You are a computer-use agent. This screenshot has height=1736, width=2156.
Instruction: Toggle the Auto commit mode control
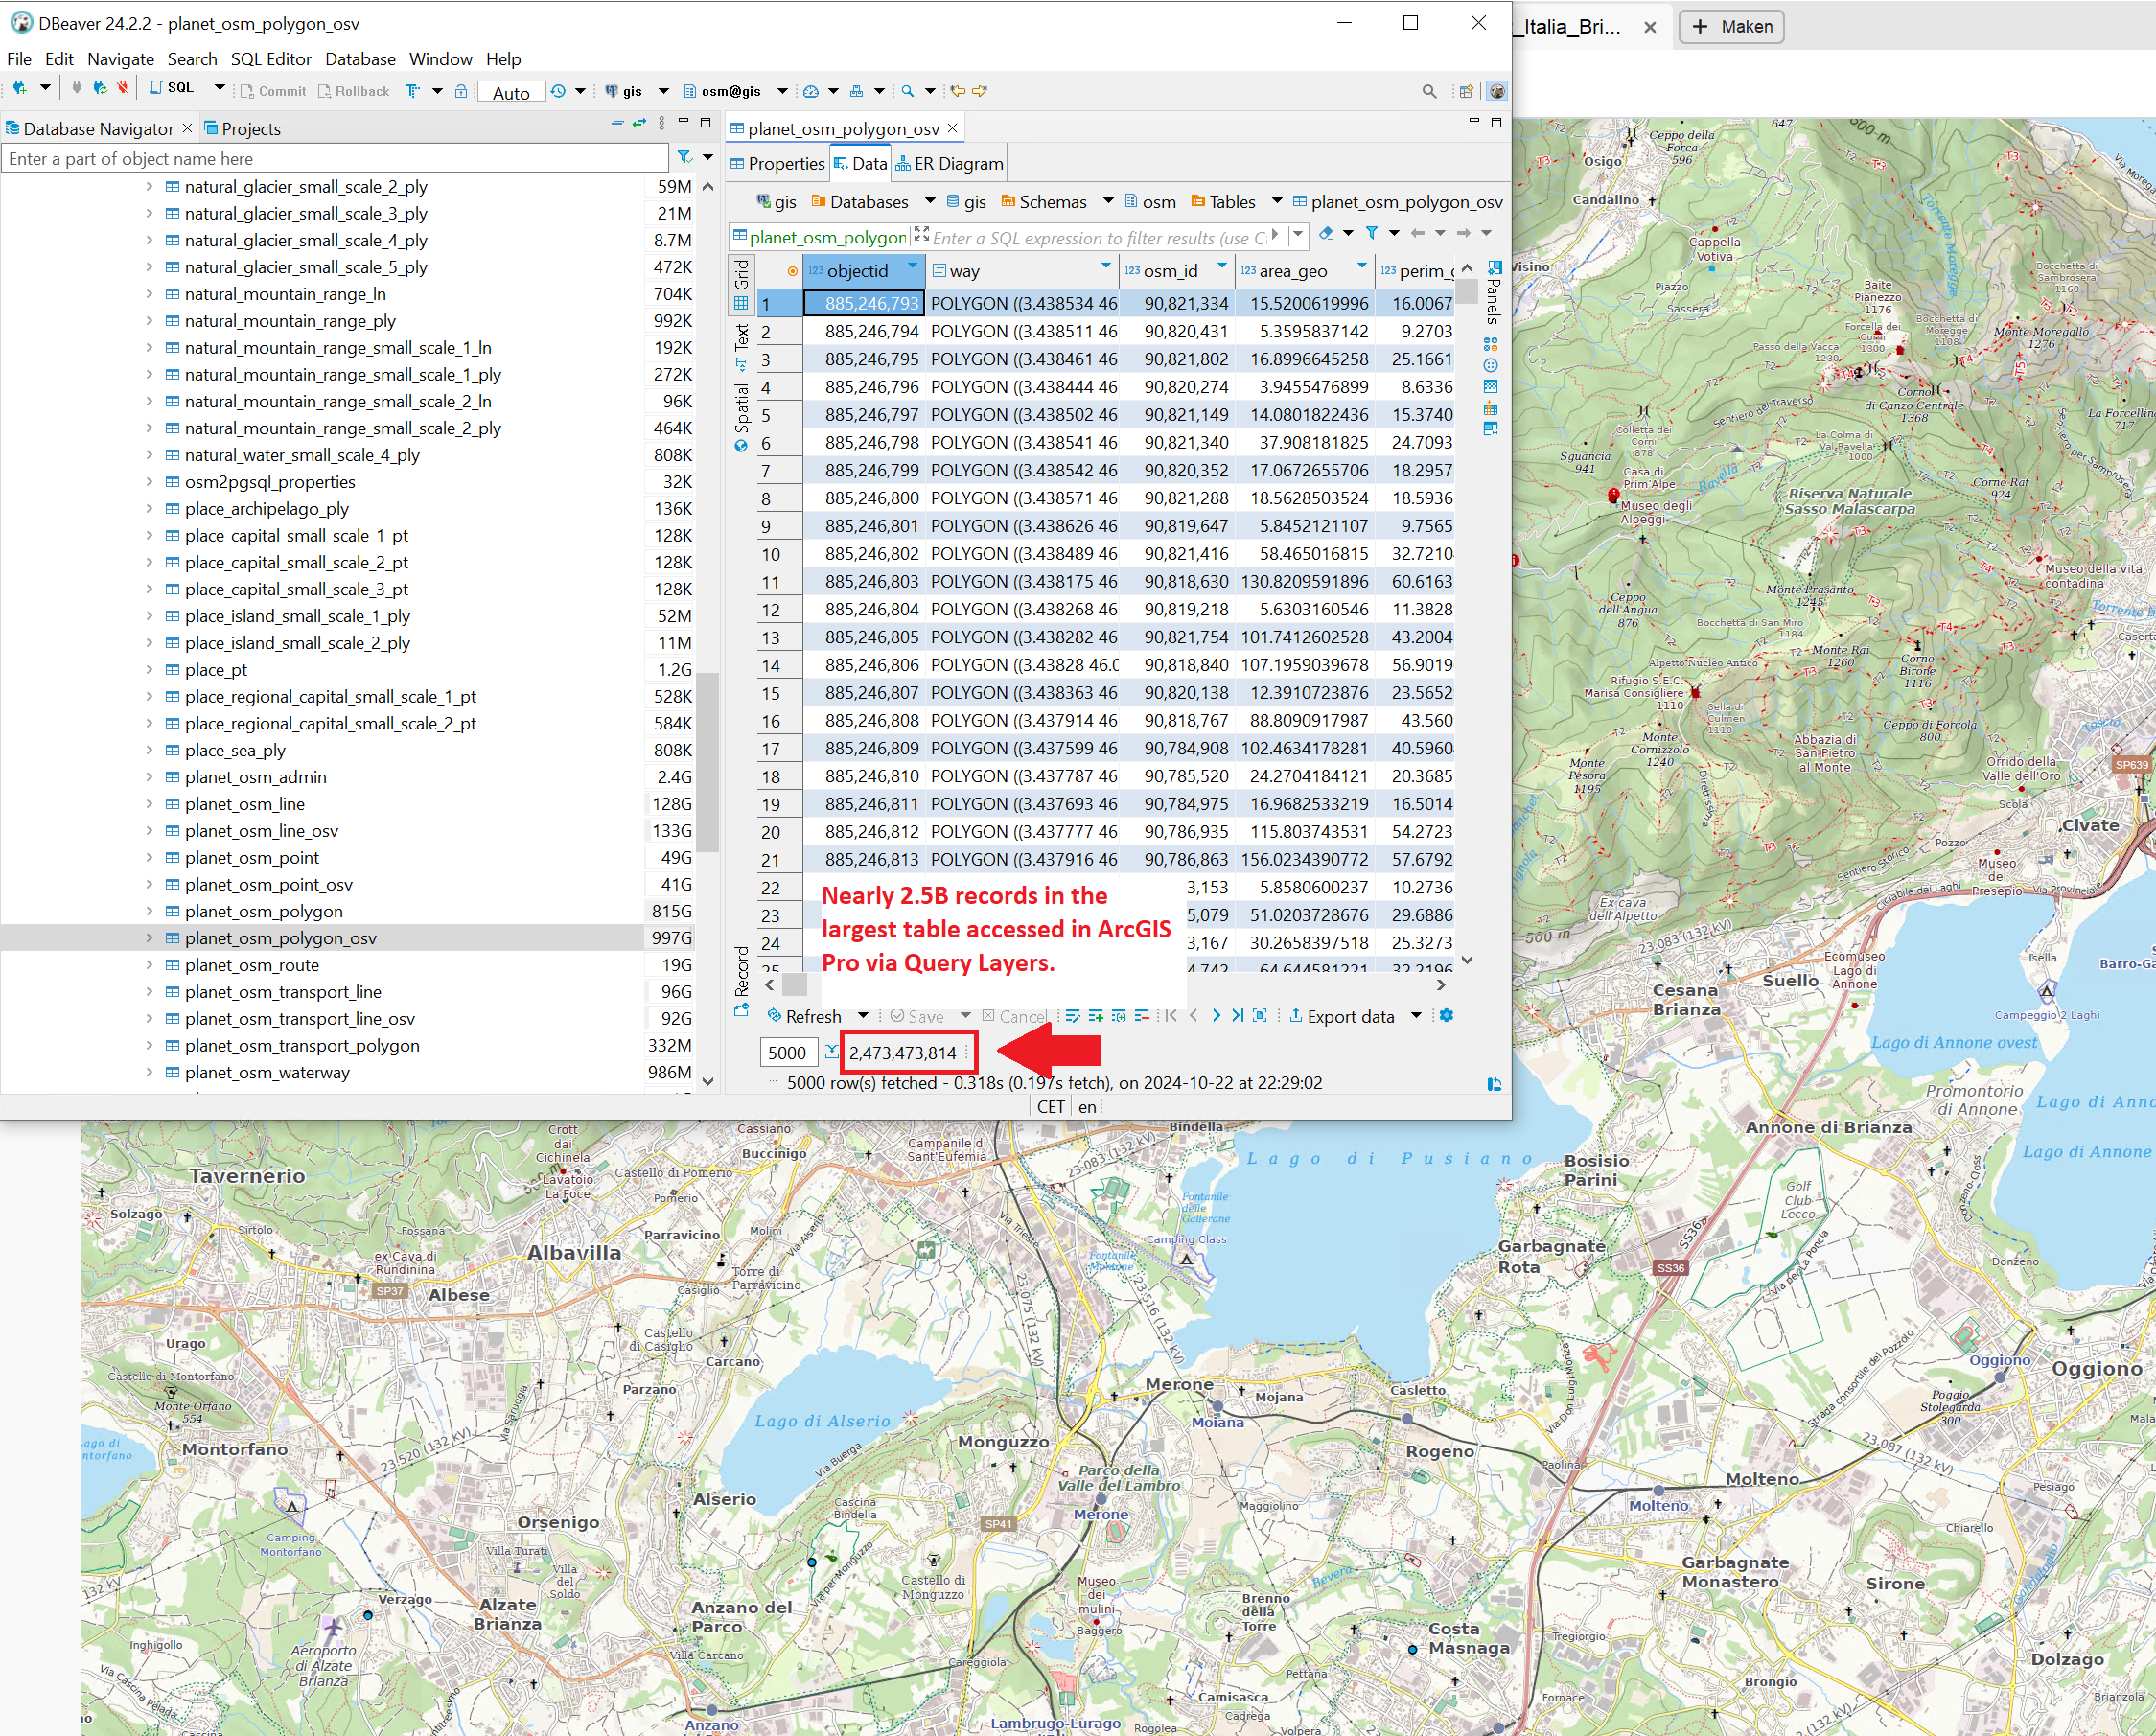511,91
